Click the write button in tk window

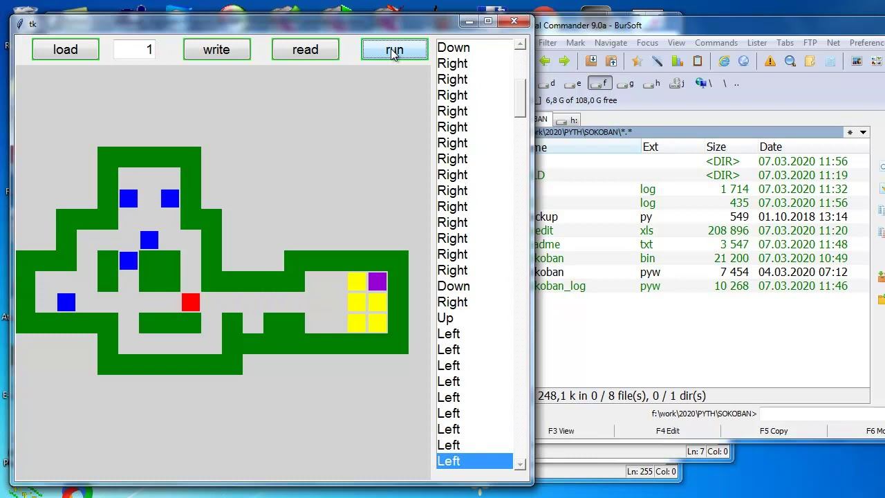(216, 49)
